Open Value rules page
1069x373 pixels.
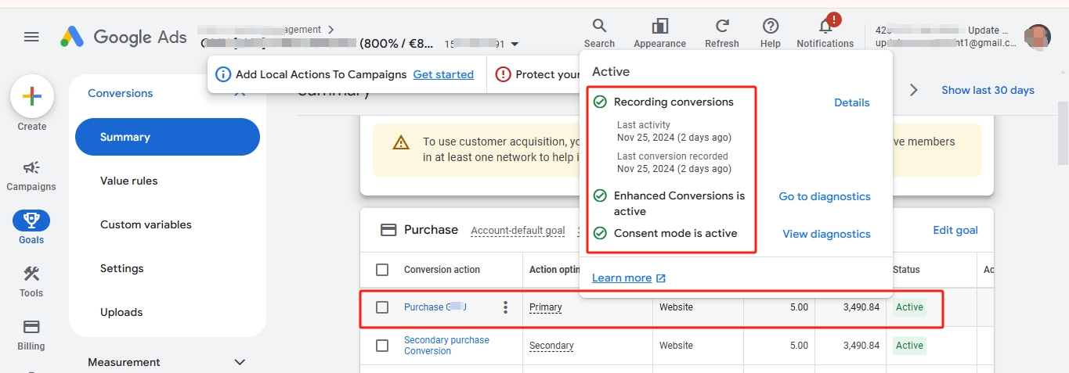coord(129,181)
